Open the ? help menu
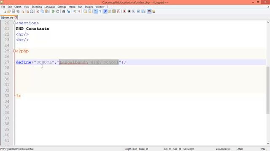The height and width of the screenshot is (151, 270). 108,7
